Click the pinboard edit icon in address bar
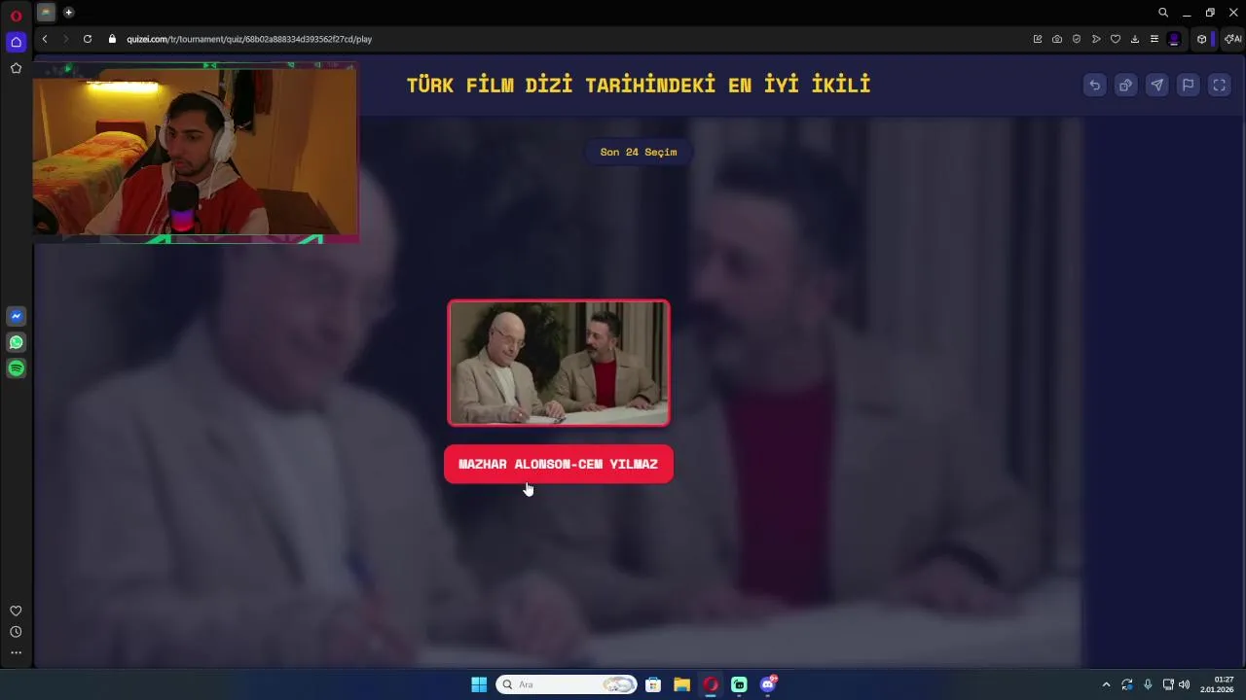This screenshot has width=1246, height=700. (x=1038, y=39)
